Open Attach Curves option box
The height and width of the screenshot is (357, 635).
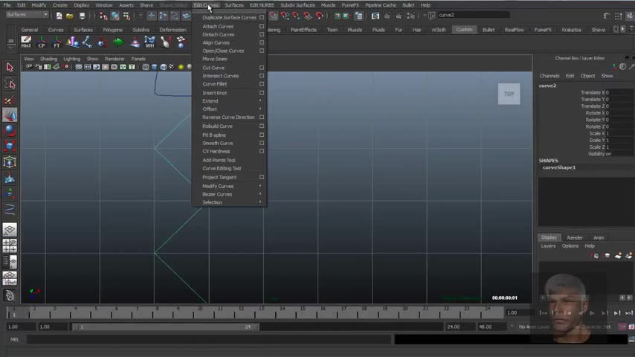(262, 26)
